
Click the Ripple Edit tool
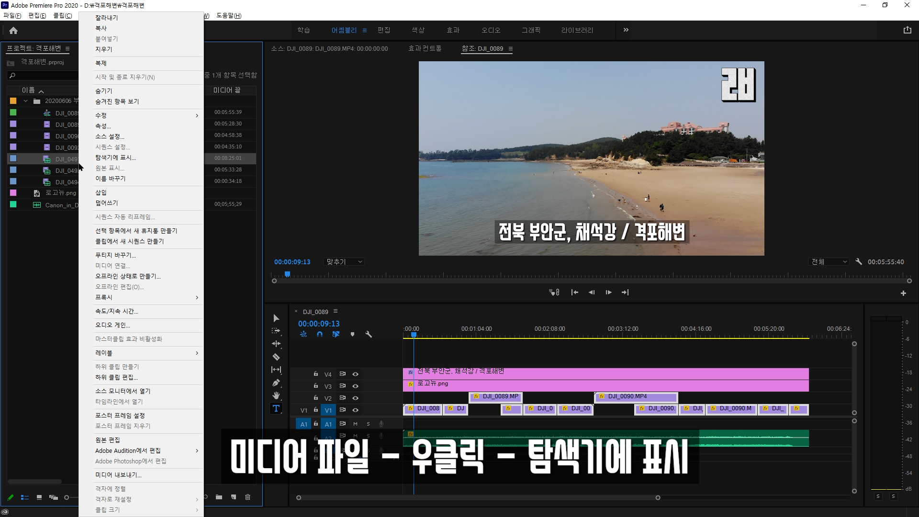[x=276, y=344]
